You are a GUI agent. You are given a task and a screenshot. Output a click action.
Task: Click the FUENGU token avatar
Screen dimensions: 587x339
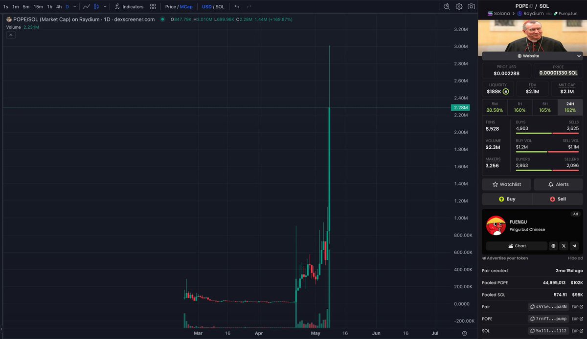click(496, 225)
